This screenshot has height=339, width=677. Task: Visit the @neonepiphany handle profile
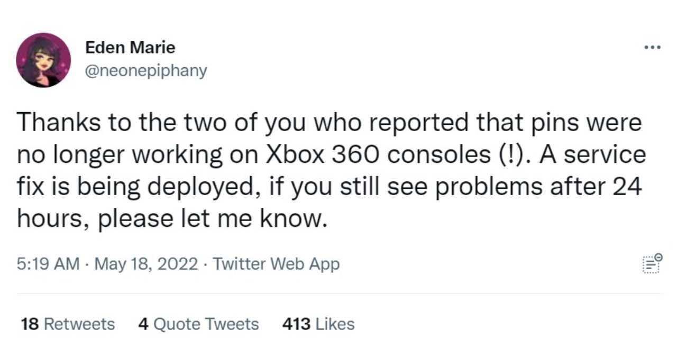tap(146, 70)
